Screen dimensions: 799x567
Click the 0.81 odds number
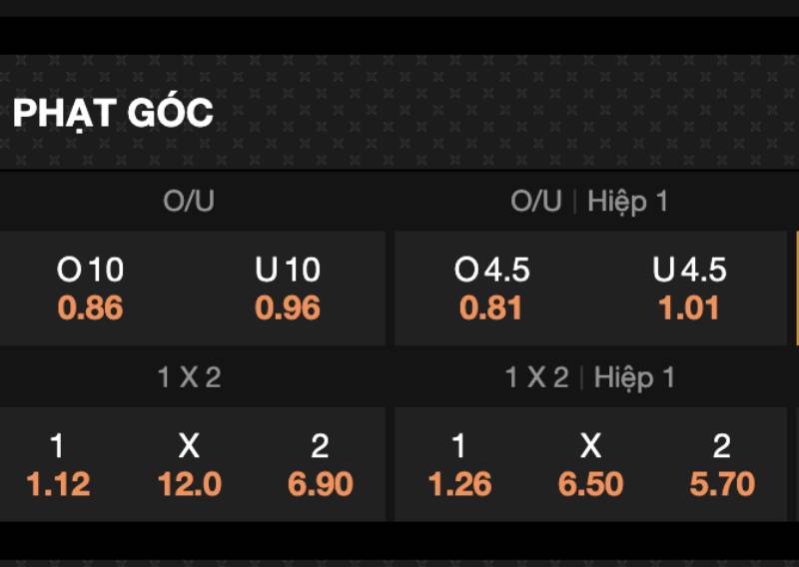491,308
